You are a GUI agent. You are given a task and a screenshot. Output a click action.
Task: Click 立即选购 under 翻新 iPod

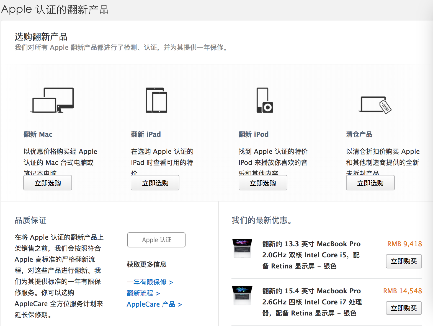click(263, 183)
